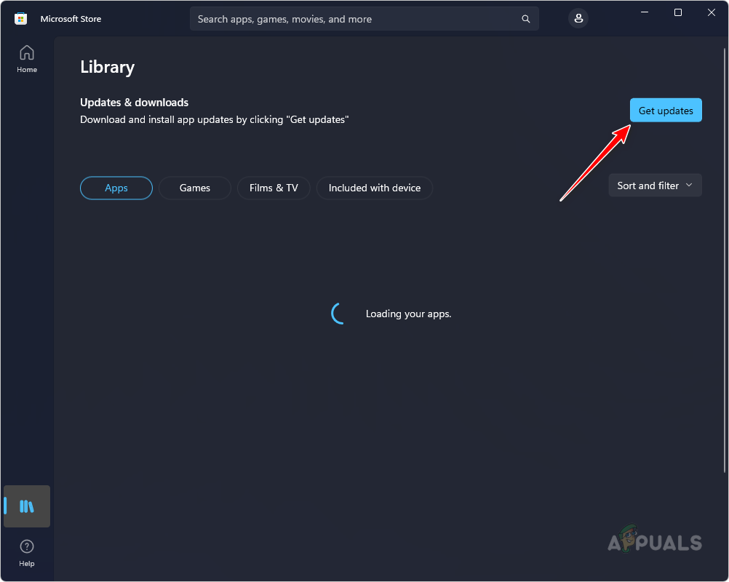729x582 pixels.
Task: Select the Apps filter tab
Action: tap(116, 188)
